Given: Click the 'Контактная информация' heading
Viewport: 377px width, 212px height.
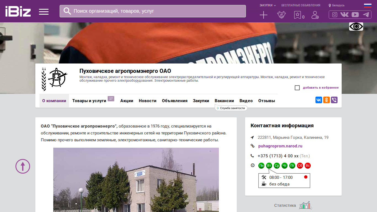Looking at the screenshot, I should (282, 126).
